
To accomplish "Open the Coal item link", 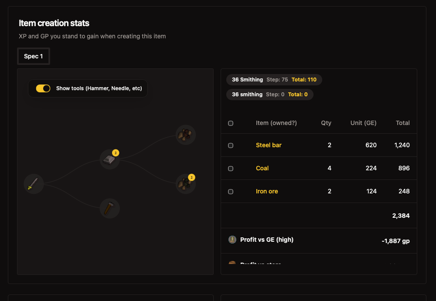I will (262, 168).
